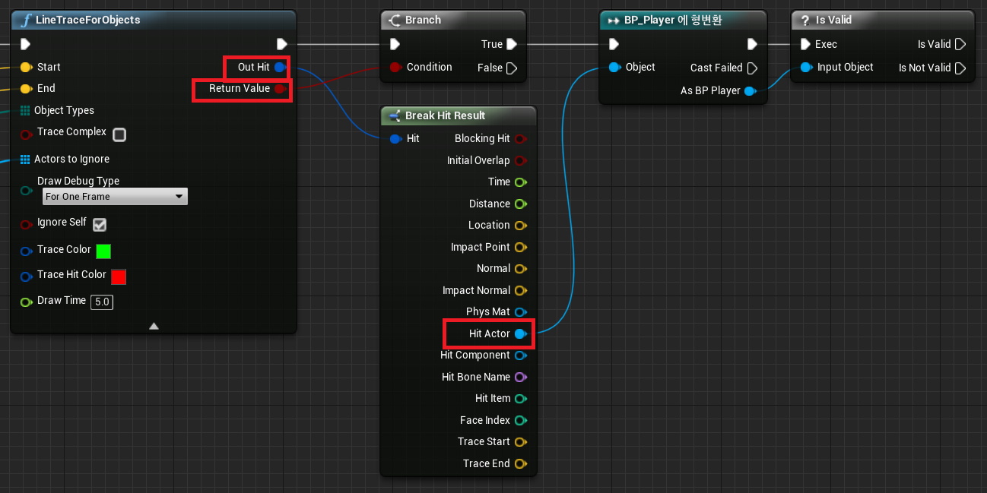Image resolution: width=987 pixels, height=493 pixels.
Task: Click the Object Types array pin
Action: click(x=25, y=110)
